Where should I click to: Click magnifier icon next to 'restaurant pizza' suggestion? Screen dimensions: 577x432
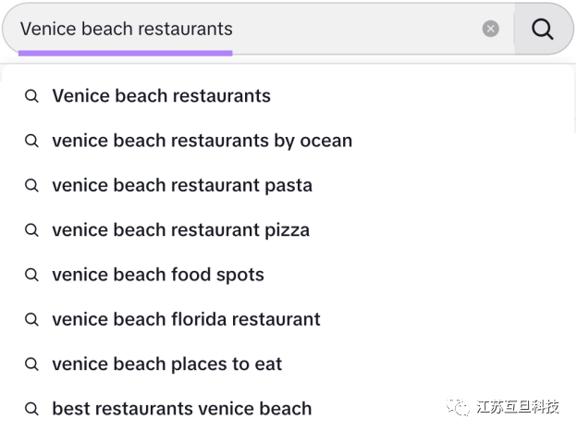31,229
